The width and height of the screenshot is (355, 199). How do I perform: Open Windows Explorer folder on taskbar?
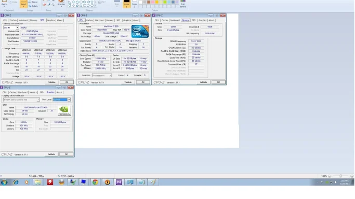point(38,182)
